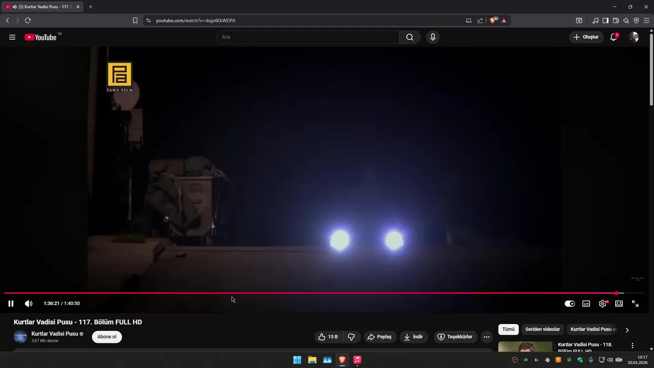Open Brave Shields lion icon
654x368 pixels.
493,20
